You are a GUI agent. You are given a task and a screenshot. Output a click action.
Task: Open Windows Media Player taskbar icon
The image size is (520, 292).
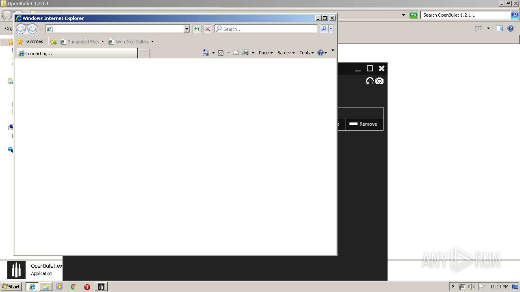60,287
